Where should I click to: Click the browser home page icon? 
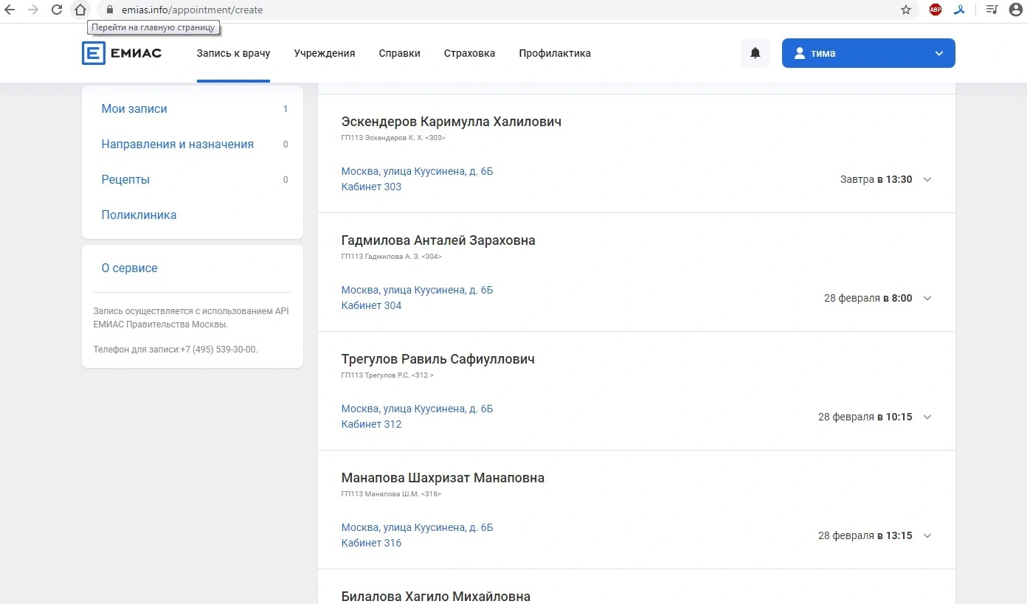tap(80, 10)
